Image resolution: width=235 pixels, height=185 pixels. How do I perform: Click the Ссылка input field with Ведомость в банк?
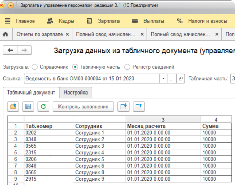click(92, 78)
